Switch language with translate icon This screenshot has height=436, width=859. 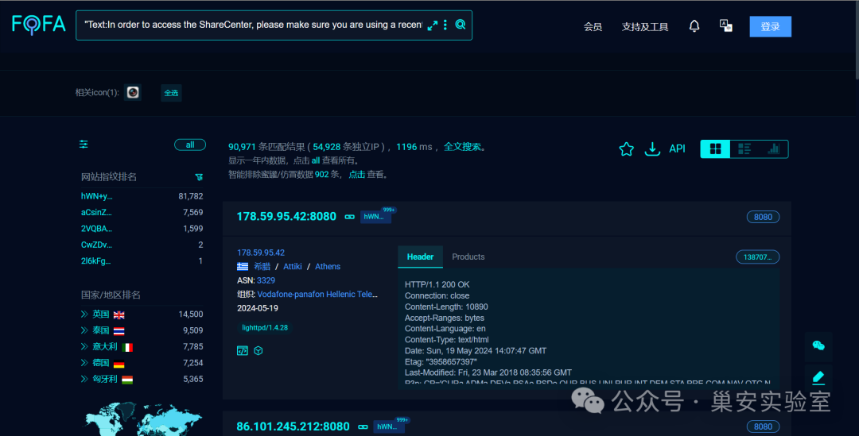(726, 25)
